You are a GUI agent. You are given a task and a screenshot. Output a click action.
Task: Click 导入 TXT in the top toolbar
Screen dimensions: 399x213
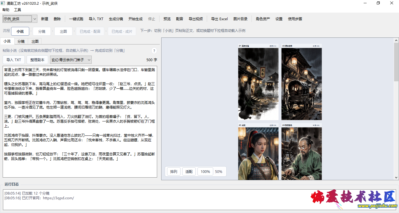96,19
